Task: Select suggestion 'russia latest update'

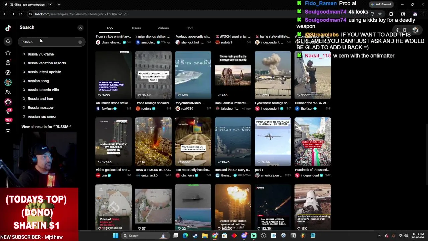Action: (x=44, y=72)
